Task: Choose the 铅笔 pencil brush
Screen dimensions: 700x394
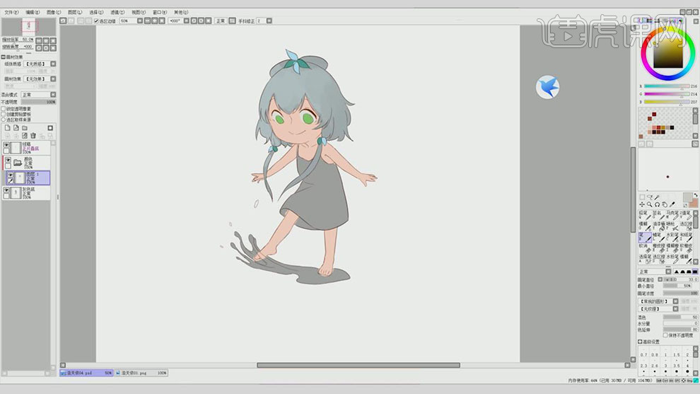Action: pos(645,216)
